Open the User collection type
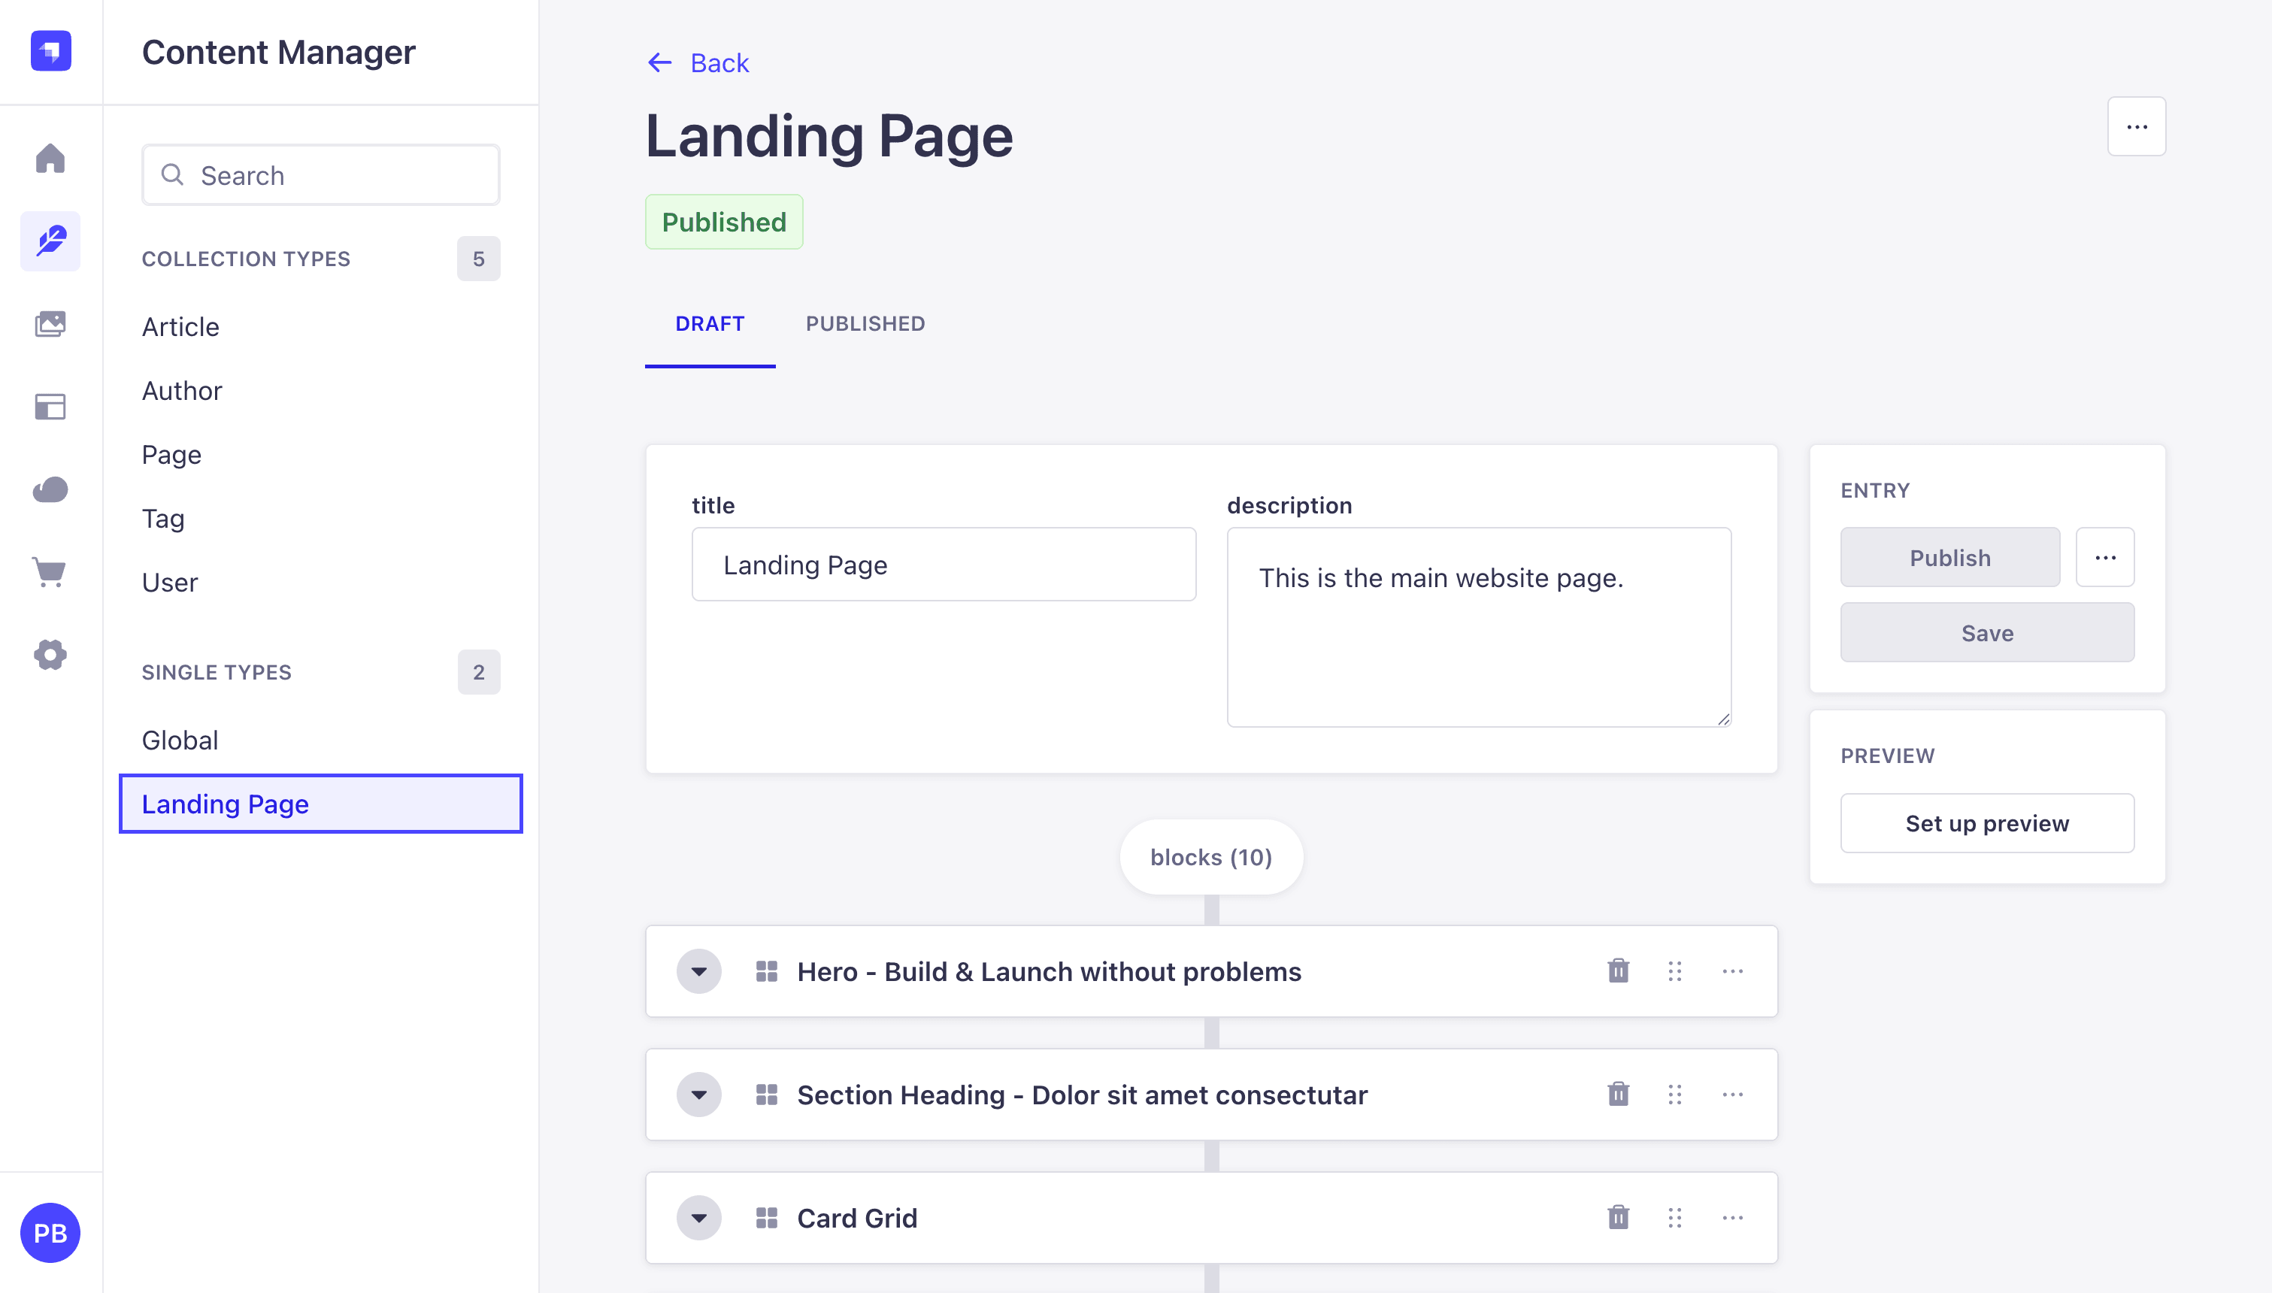The image size is (2272, 1293). [x=170, y=583]
